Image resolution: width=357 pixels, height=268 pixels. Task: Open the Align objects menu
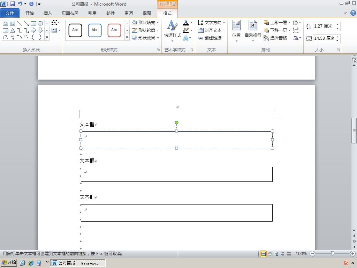[x=297, y=23]
